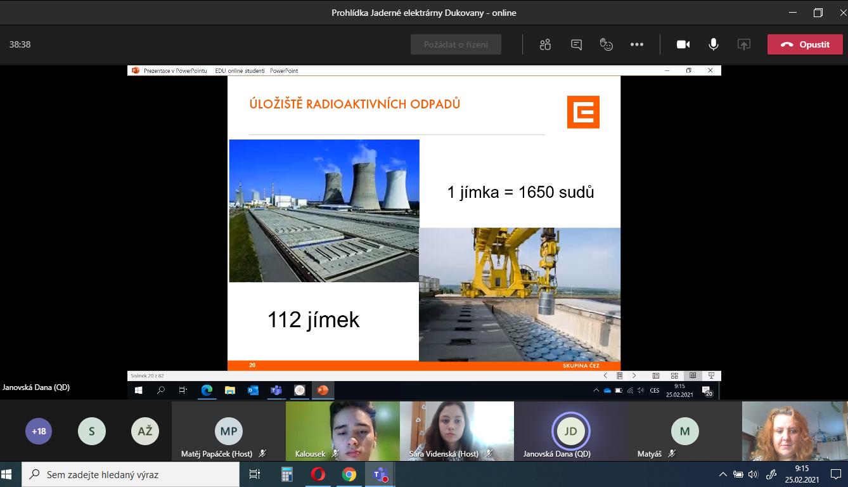Screen dimensions: 848x487
Task: Toggle the camera on or off
Action: [x=683, y=44]
